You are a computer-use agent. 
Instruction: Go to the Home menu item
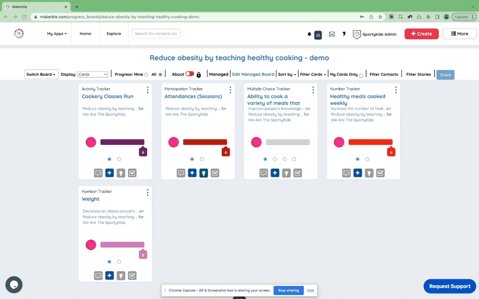pos(85,34)
